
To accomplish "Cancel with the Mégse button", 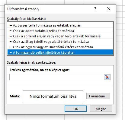I will 101,109.
